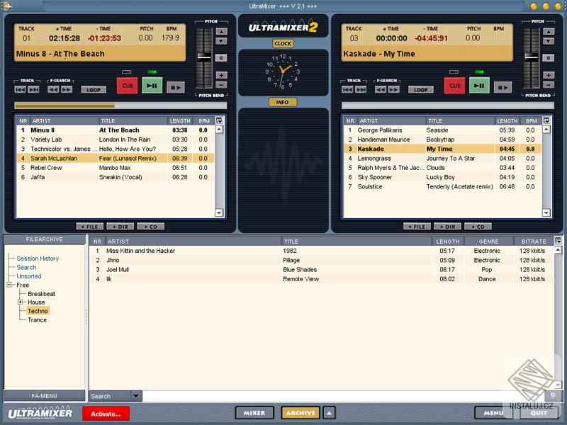Click left deck track progress bar

120,106
